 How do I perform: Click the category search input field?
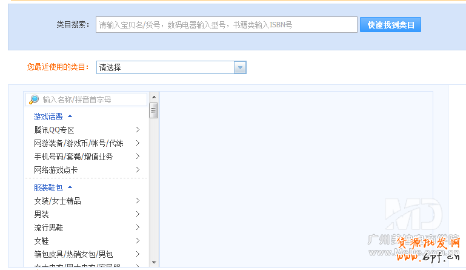click(226, 25)
